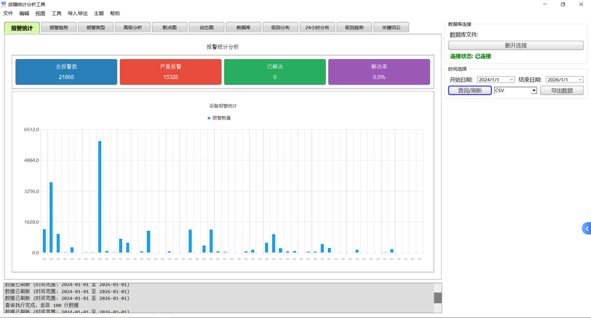Screen dimensions: 591x318
Task: Click the green 已解决 card
Action: coord(275,72)
